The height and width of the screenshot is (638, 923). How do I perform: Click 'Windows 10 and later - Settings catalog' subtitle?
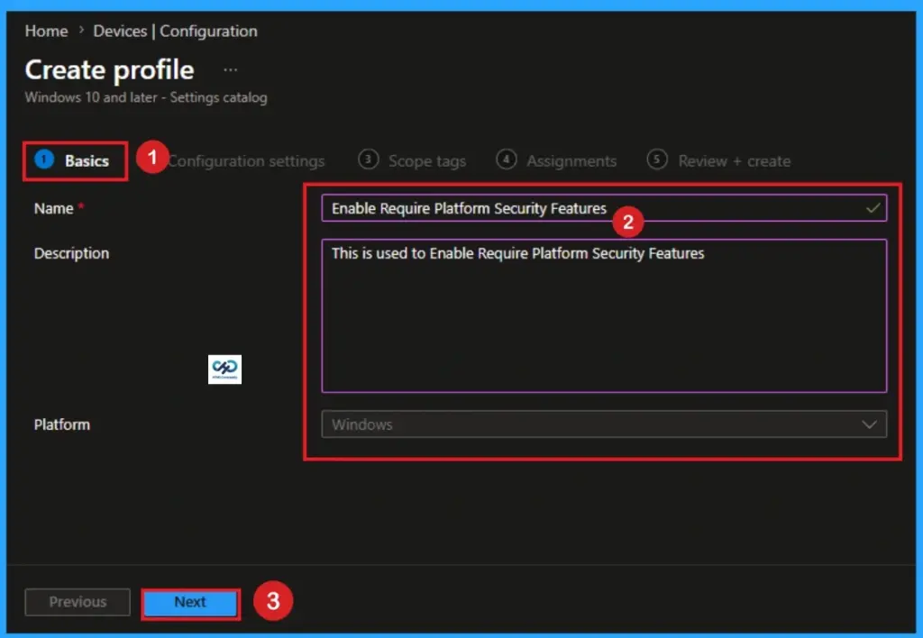[x=146, y=97]
